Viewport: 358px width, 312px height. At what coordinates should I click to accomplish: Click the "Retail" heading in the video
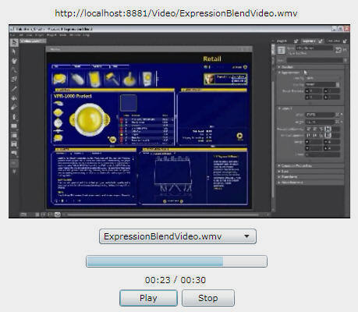(x=212, y=59)
